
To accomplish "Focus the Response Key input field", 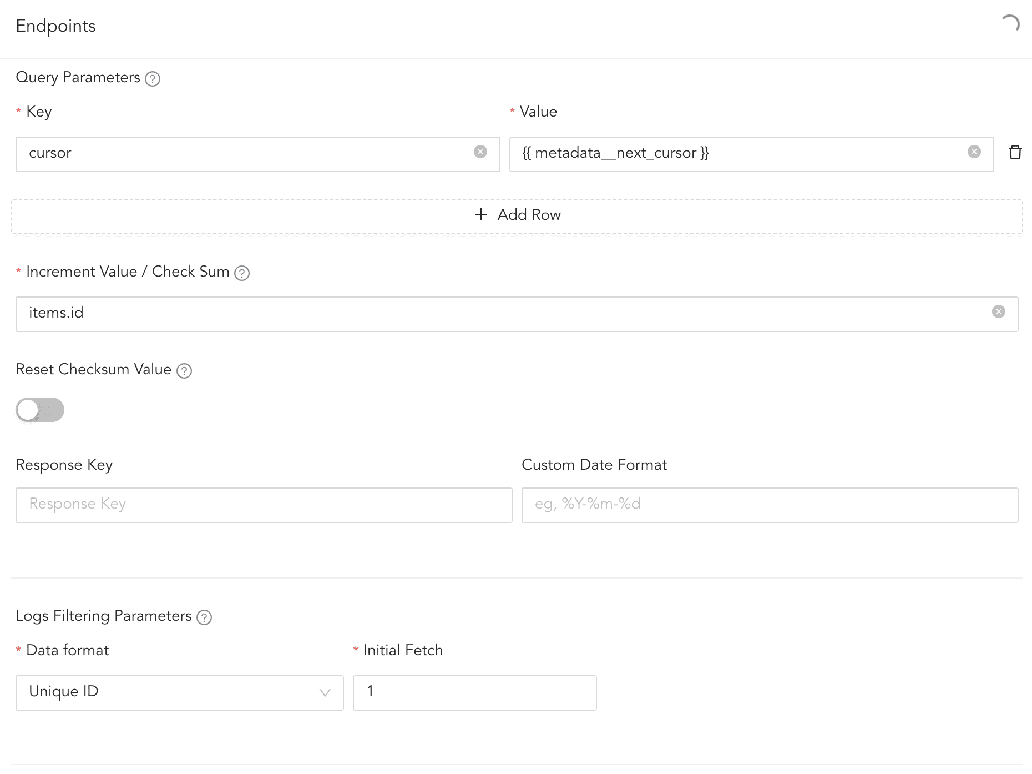I will pyautogui.click(x=264, y=505).
